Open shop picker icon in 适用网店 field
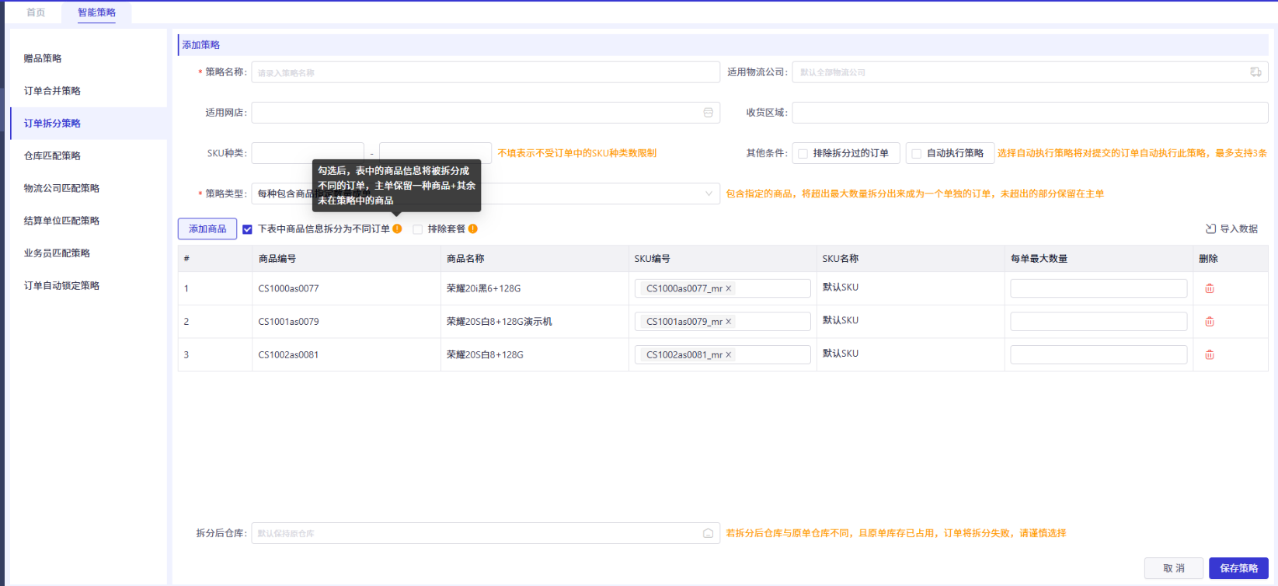Screen dimensions: 1278x586 point(708,113)
